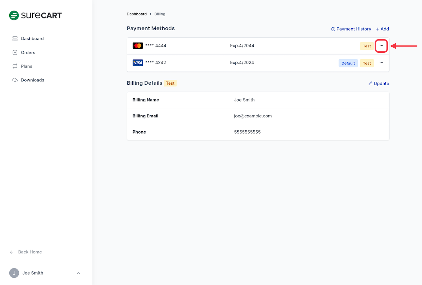
Task: Click the Default badge on Visa card
Action: tap(348, 63)
